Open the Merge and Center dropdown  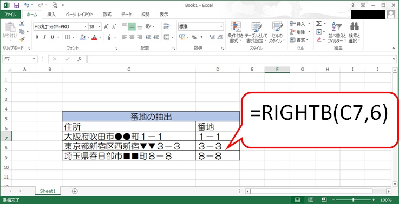tap(173, 37)
